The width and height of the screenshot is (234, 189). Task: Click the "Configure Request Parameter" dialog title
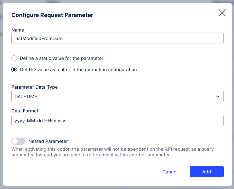point(52,15)
